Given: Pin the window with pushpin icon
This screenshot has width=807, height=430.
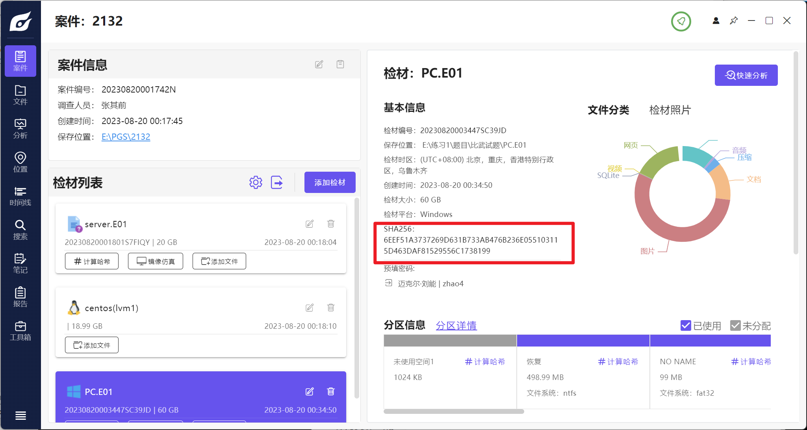Looking at the screenshot, I should (x=734, y=21).
